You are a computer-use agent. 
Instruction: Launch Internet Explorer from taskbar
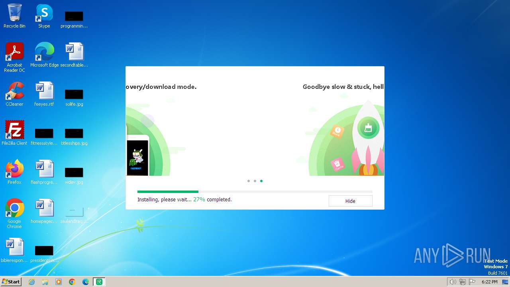coord(31,282)
